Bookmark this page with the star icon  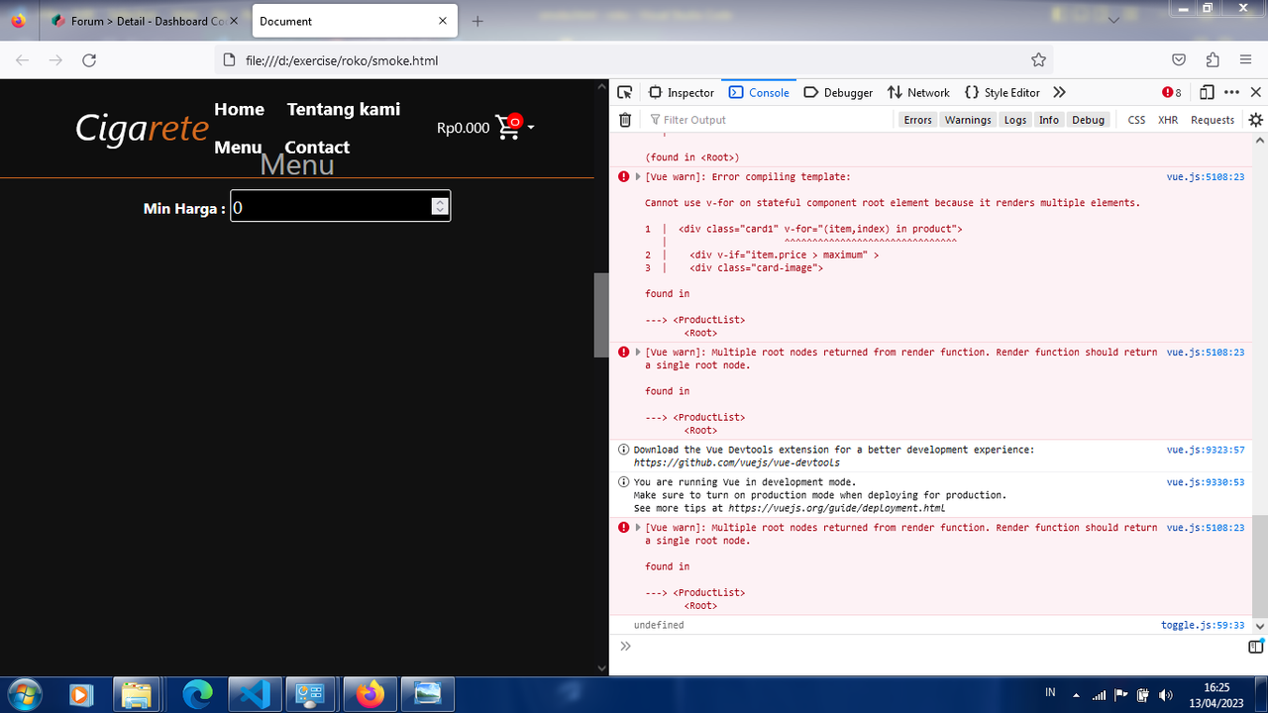(x=1038, y=60)
